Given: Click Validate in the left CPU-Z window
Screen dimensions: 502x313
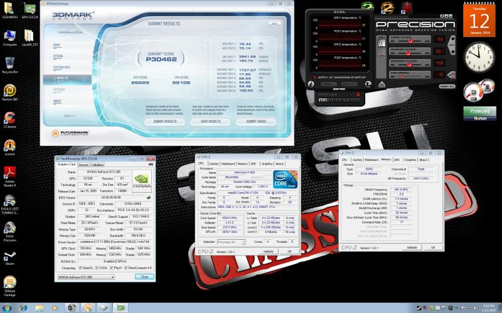Looking at the screenshot, I should [x=268, y=252].
